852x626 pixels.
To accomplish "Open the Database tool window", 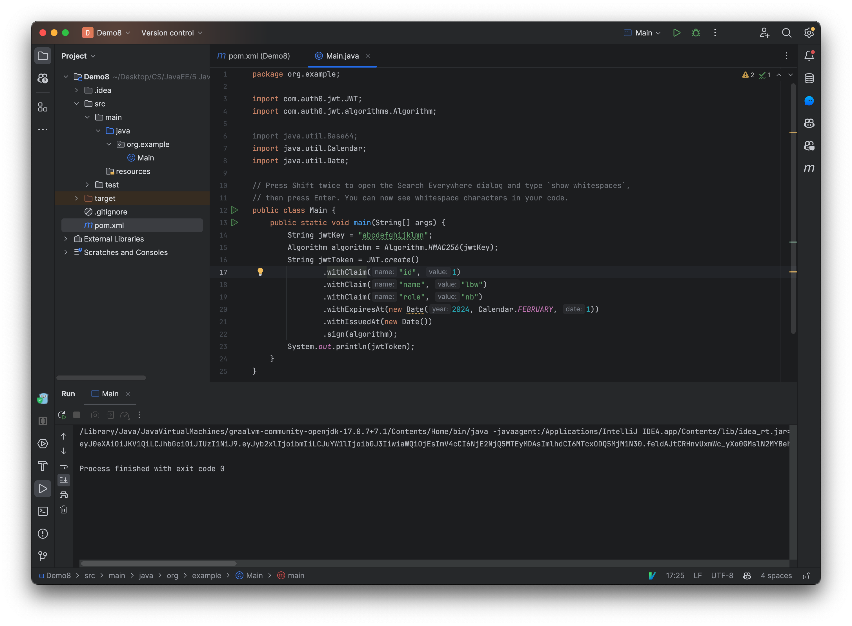I will click(x=809, y=79).
